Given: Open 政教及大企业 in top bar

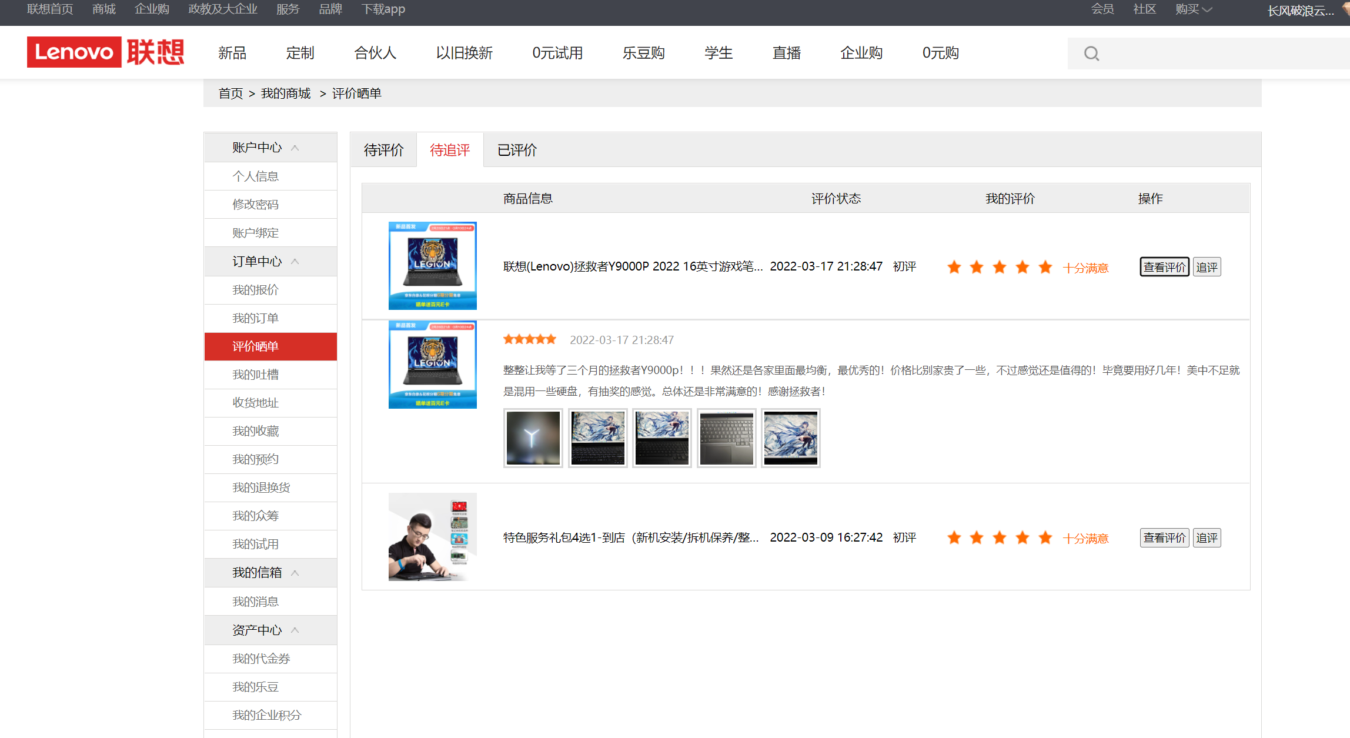Looking at the screenshot, I should [x=223, y=9].
